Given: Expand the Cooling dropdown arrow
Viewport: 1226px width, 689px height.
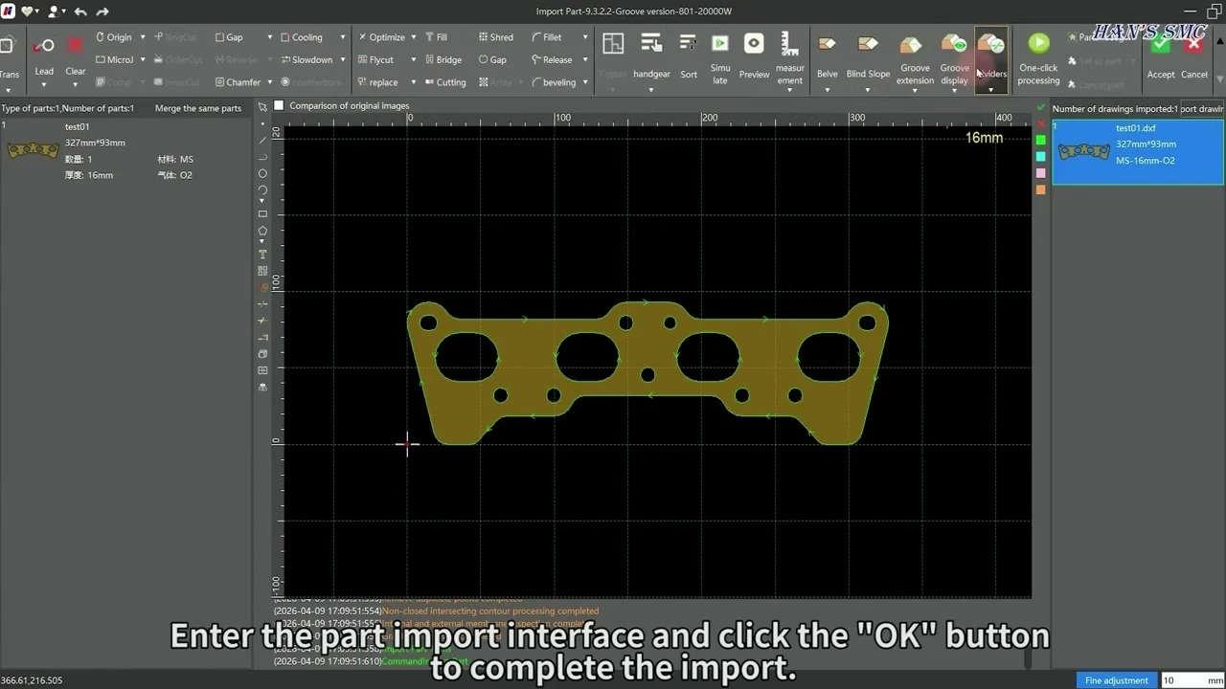Looking at the screenshot, I should [x=342, y=37].
